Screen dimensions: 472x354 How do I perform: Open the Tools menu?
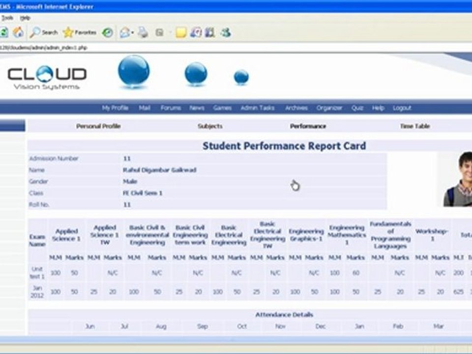pyautogui.click(x=7, y=18)
